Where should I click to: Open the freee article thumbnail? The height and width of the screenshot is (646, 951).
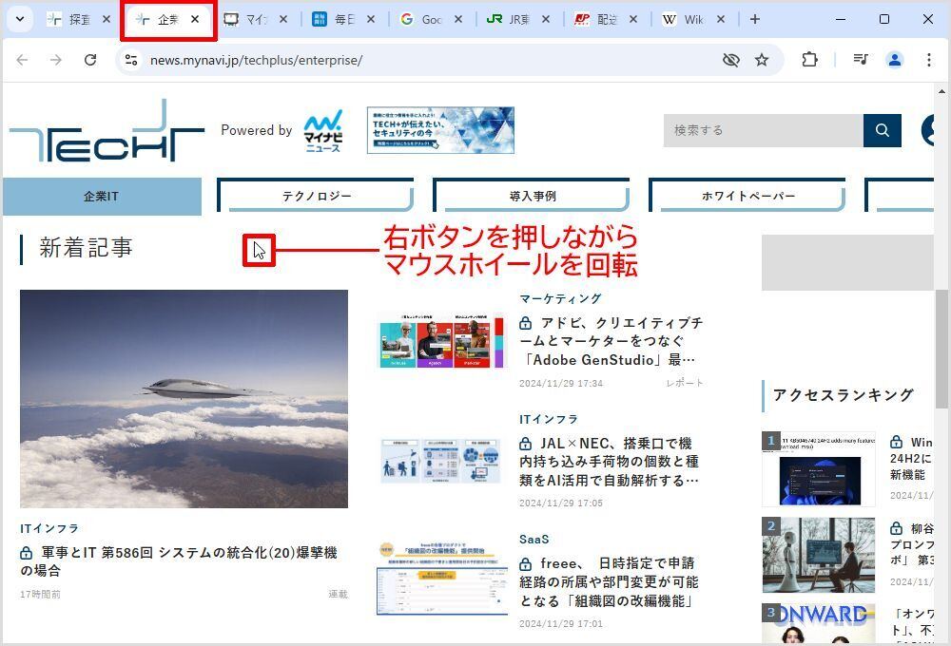[x=442, y=579]
